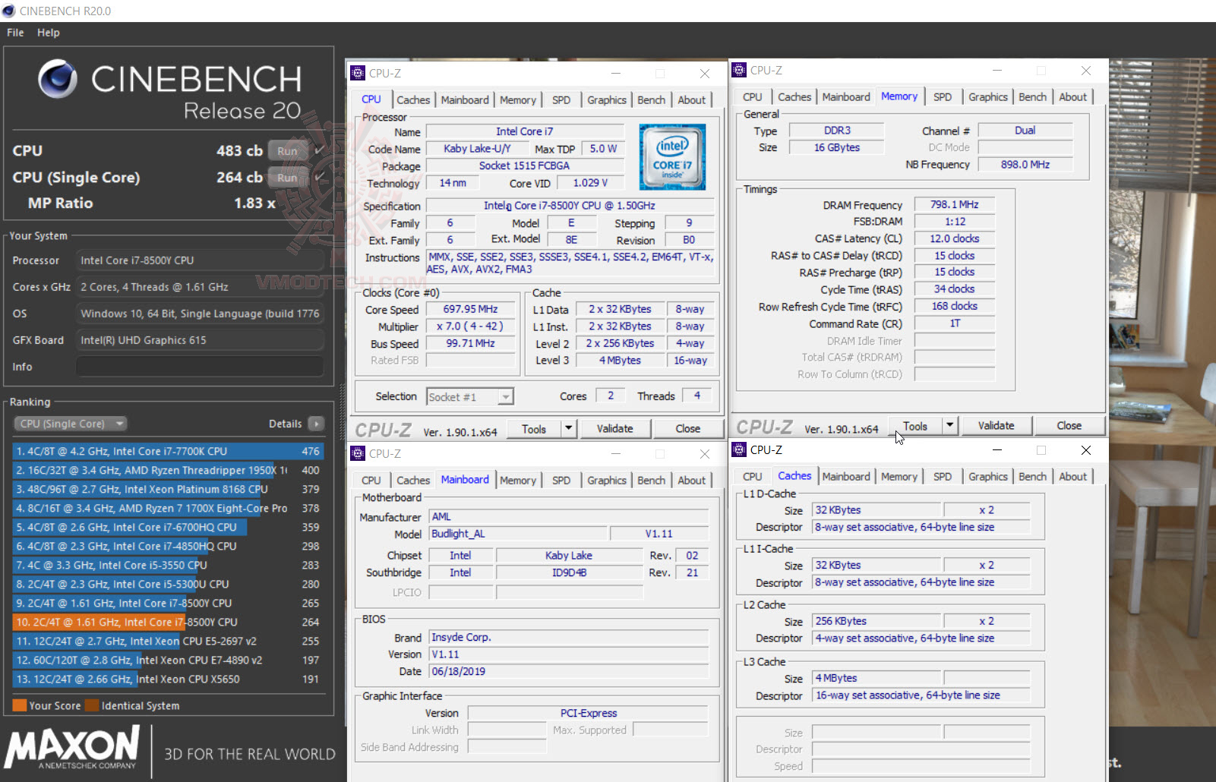Select ranking entry 4, AMD Ryzen 7 1700X
The height and width of the screenshot is (782, 1216).
pos(168,508)
